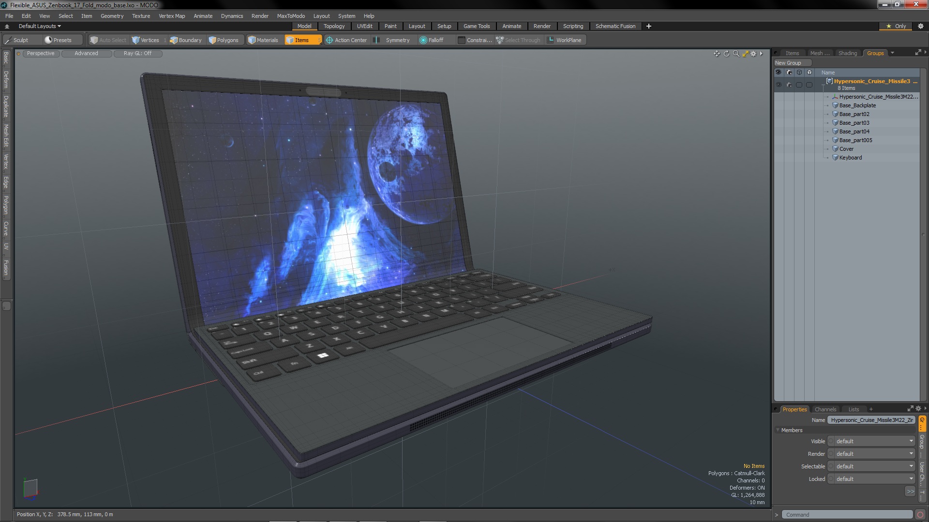Switch to the Channels tab
The image size is (929, 522).
825,409
